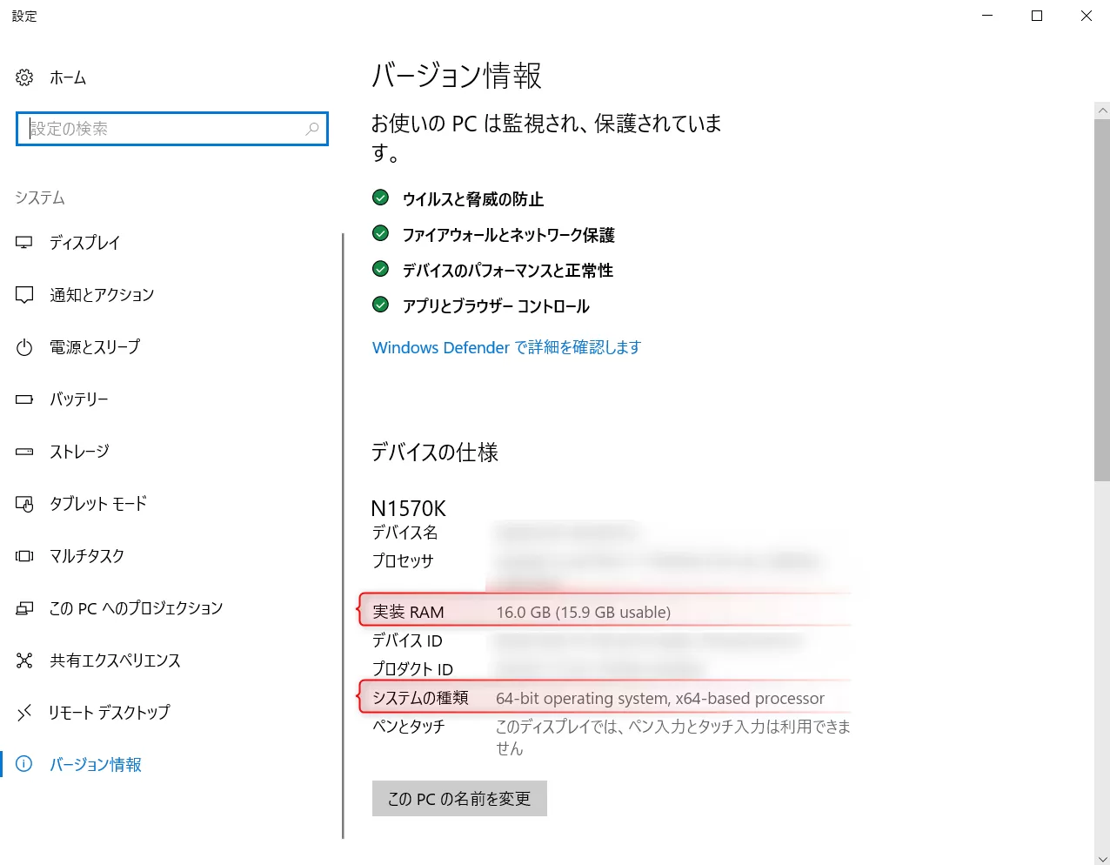The width and height of the screenshot is (1110, 865).
Task: Open マルチタスク (Multitasking) settings
Action: click(90, 556)
